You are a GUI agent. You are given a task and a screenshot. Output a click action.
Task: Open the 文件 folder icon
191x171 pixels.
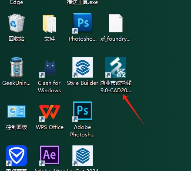(50, 24)
